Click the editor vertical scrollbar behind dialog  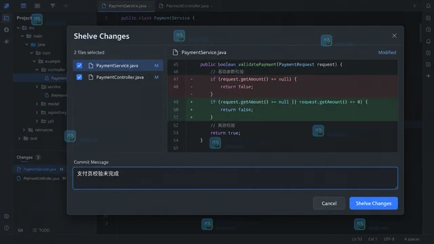tap(420, 33)
